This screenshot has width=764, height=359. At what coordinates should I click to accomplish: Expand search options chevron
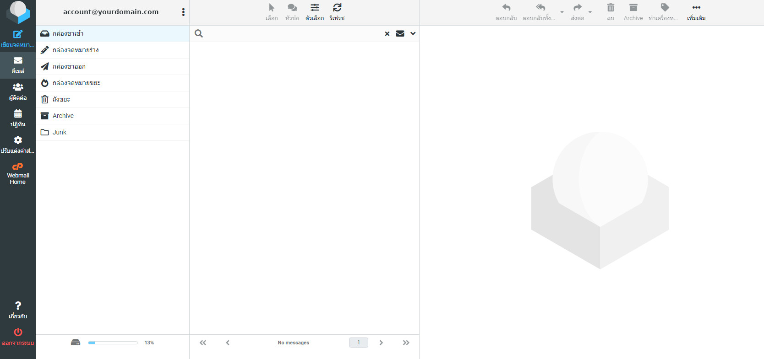click(x=413, y=33)
